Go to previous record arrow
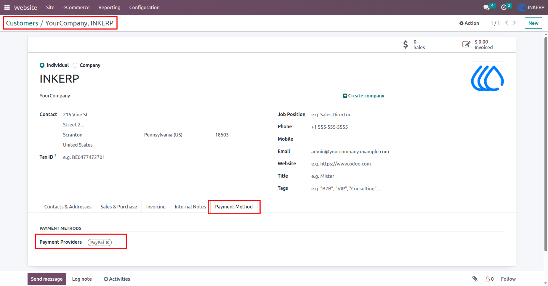This screenshot has height=286, width=548. [x=507, y=23]
